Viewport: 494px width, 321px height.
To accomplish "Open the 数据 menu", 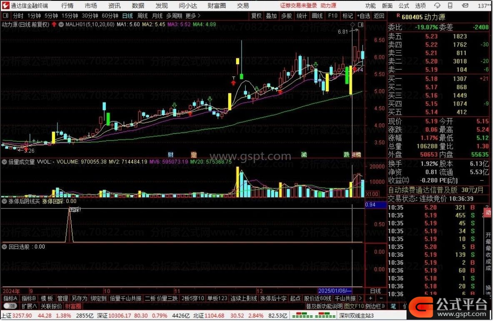I will tap(138, 6).
